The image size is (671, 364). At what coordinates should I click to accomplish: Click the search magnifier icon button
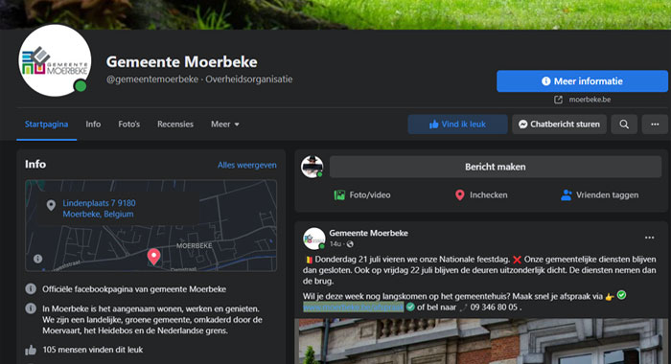[x=624, y=124]
